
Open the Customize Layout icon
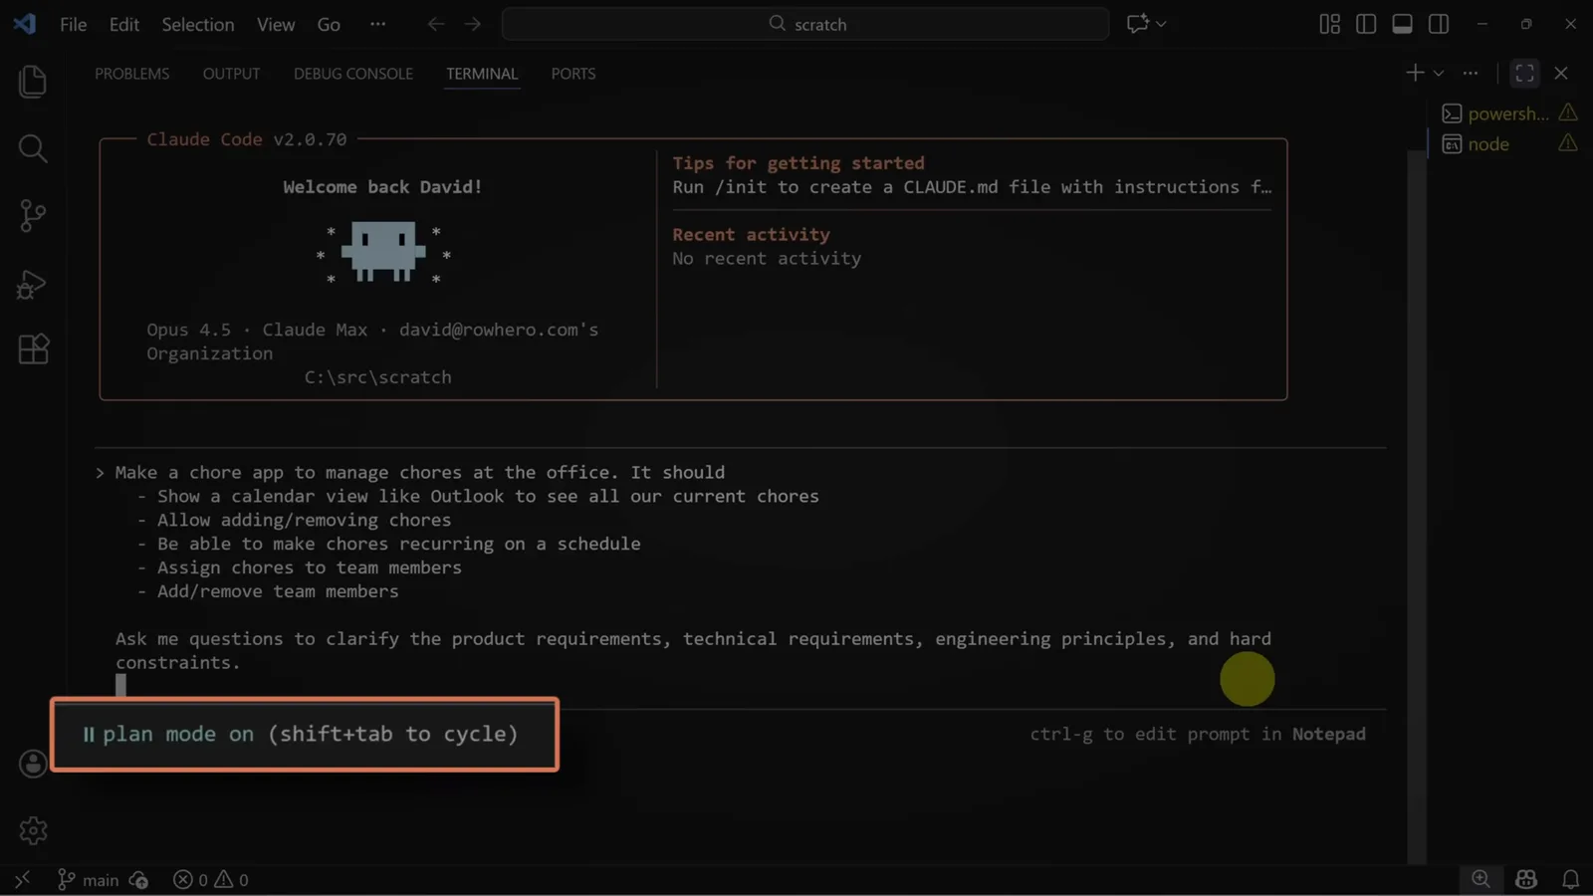[1329, 24]
